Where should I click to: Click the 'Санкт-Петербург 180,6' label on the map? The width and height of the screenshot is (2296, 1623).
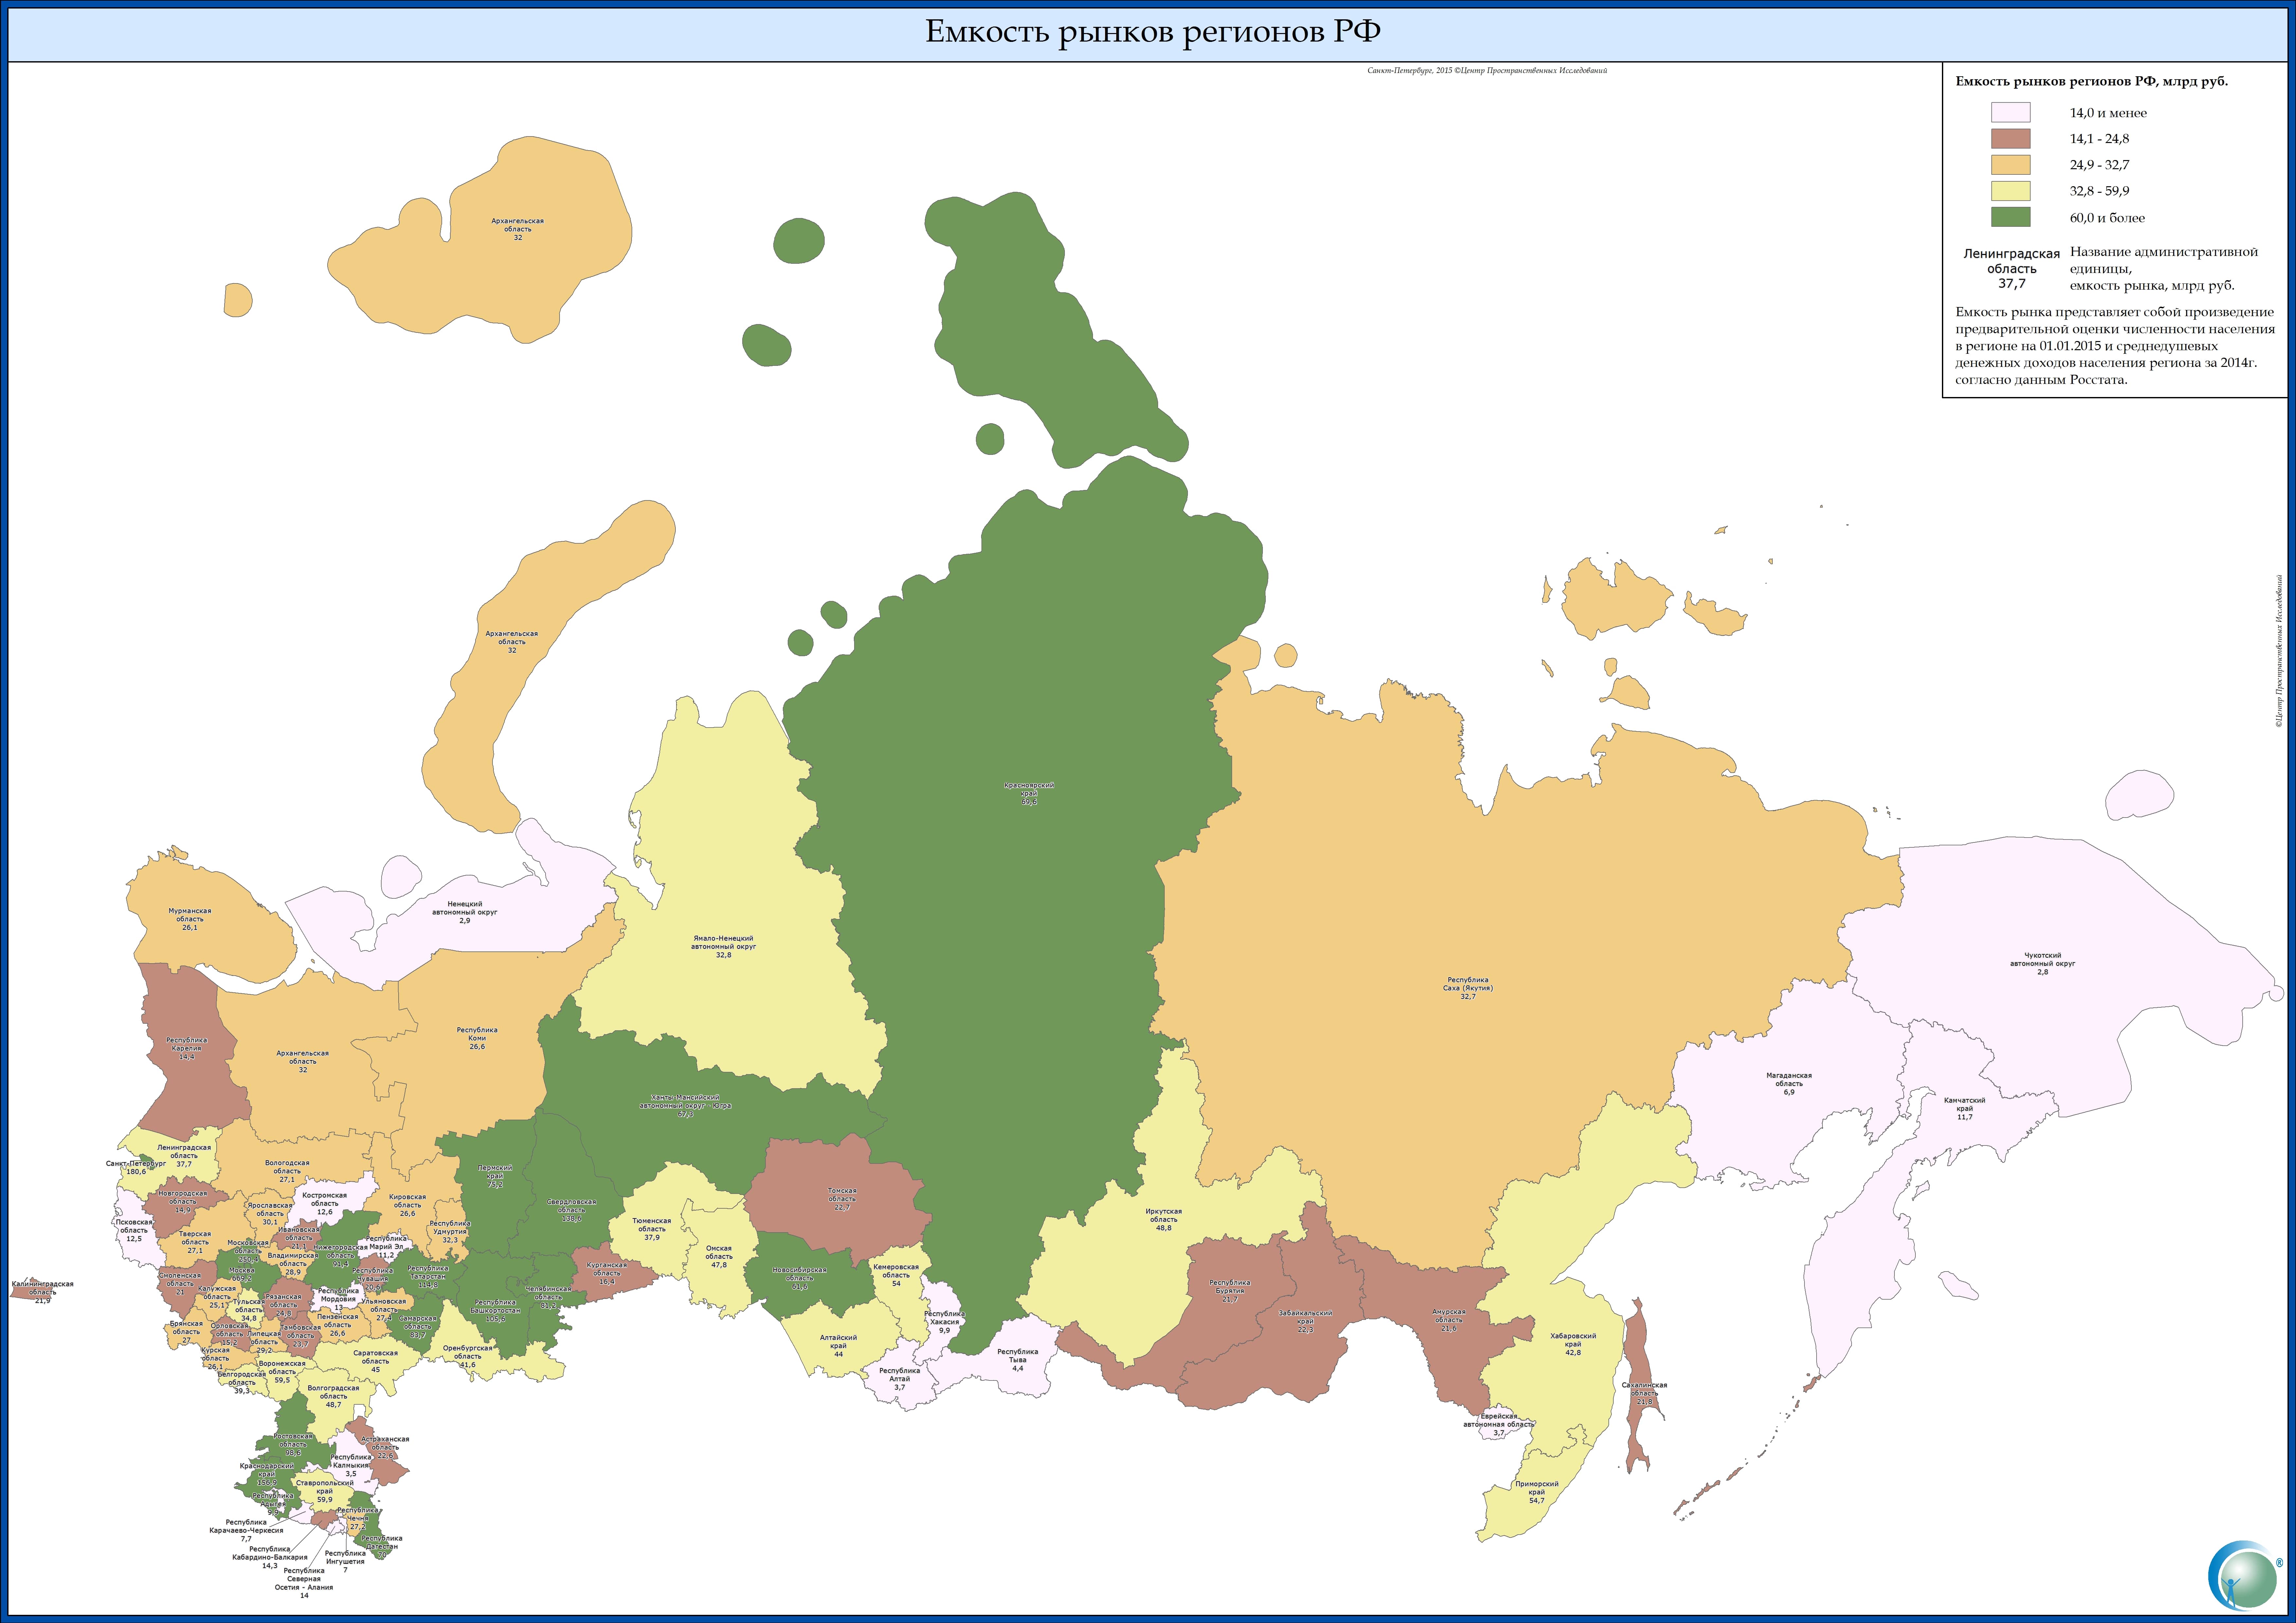click(136, 1167)
